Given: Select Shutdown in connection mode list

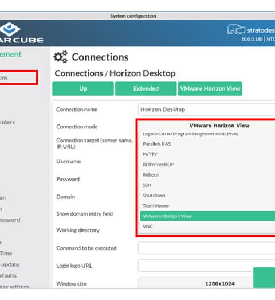Looking at the screenshot, I should point(154,196).
